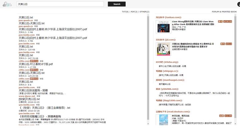Open entry under manhuagui.com heading
The height and width of the screenshot is (129, 240).
click(x=165, y=84)
